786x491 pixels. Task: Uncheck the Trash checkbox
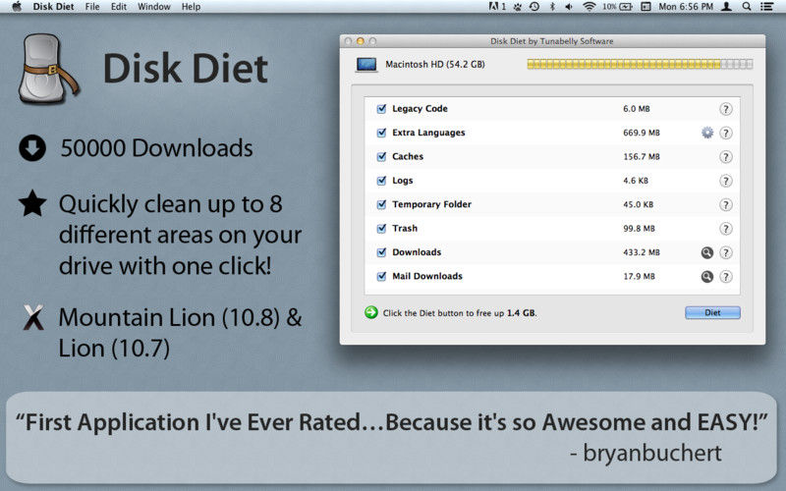click(x=381, y=229)
